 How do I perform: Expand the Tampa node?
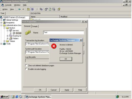coord(4,41)
